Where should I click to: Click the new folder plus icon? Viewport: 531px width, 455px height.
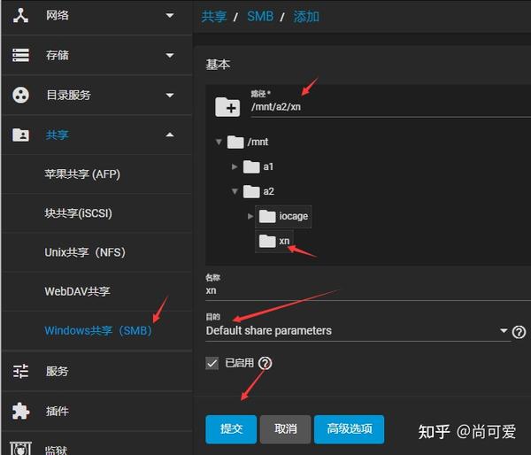[x=227, y=107]
